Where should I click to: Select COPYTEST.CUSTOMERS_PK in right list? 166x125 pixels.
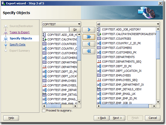[119, 53]
